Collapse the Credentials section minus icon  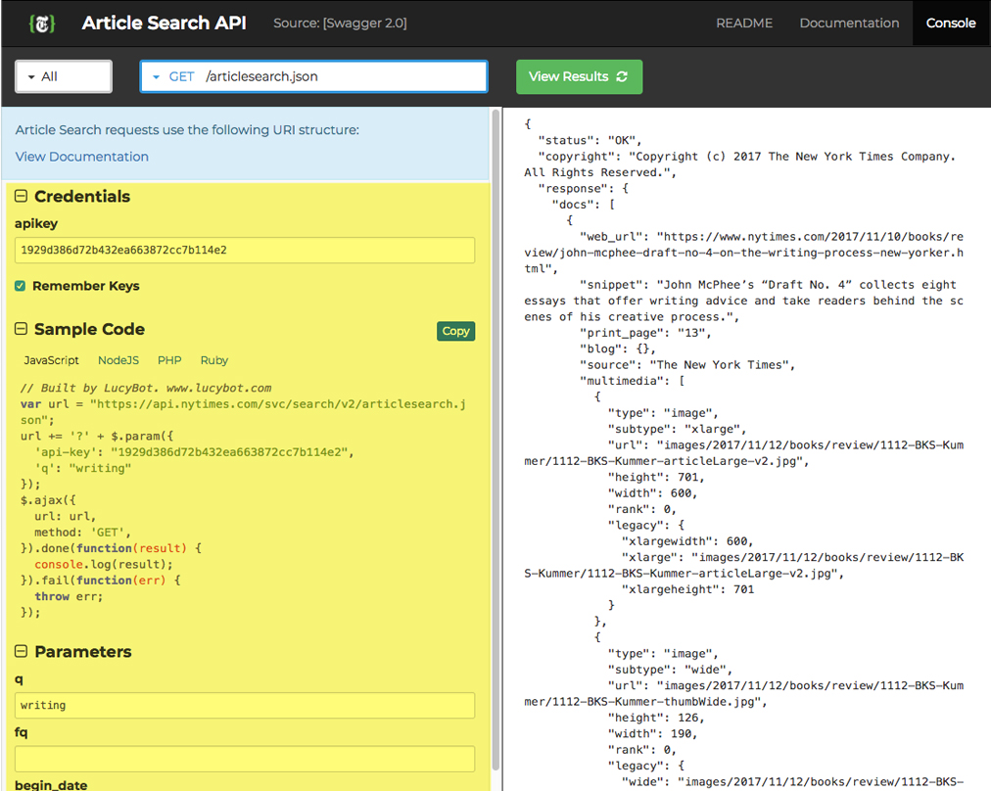22,197
